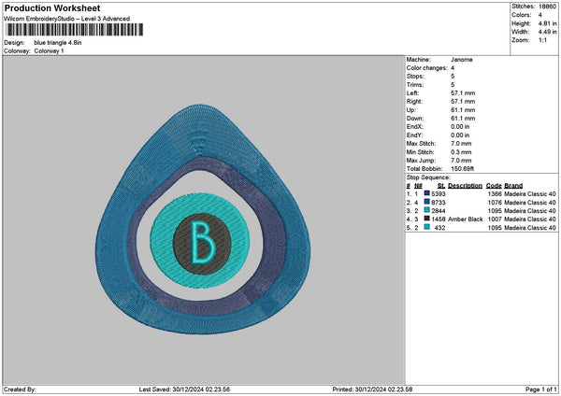Click the cyan swatch with 432 stitches

coord(426,227)
